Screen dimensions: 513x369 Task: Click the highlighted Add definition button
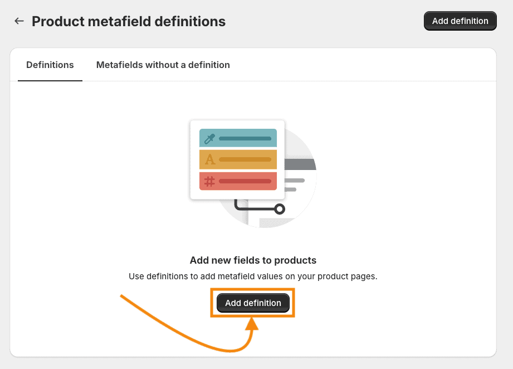[253, 303]
